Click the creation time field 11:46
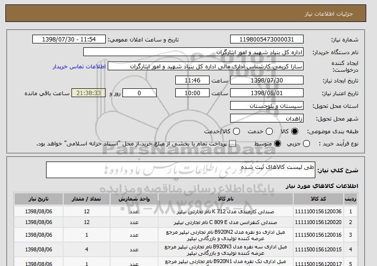This screenshot has width=377, height=266. (x=192, y=80)
